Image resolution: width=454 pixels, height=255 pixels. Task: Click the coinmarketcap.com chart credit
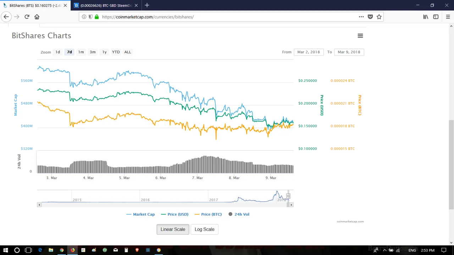350,222
